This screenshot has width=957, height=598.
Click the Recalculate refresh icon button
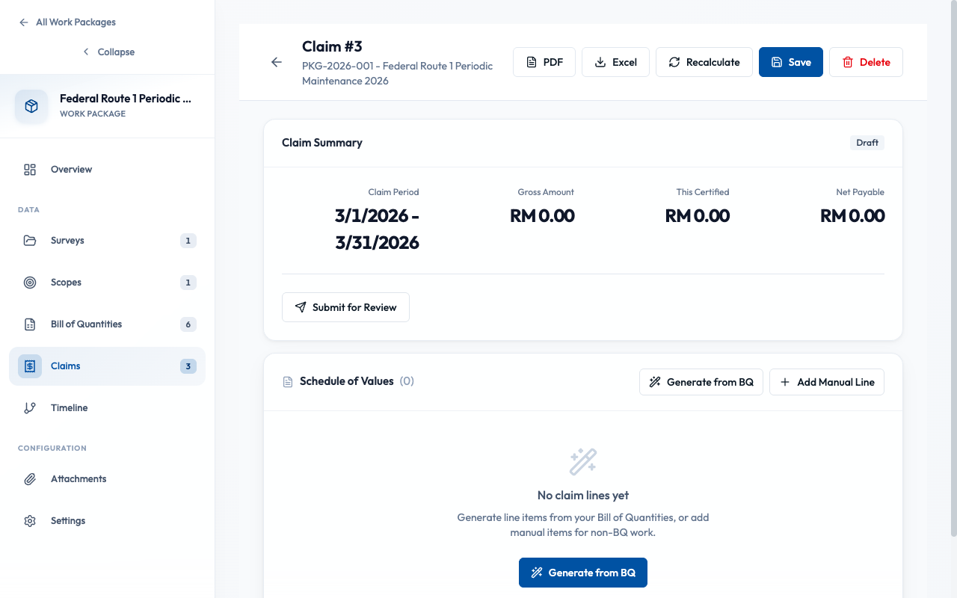(x=675, y=62)
